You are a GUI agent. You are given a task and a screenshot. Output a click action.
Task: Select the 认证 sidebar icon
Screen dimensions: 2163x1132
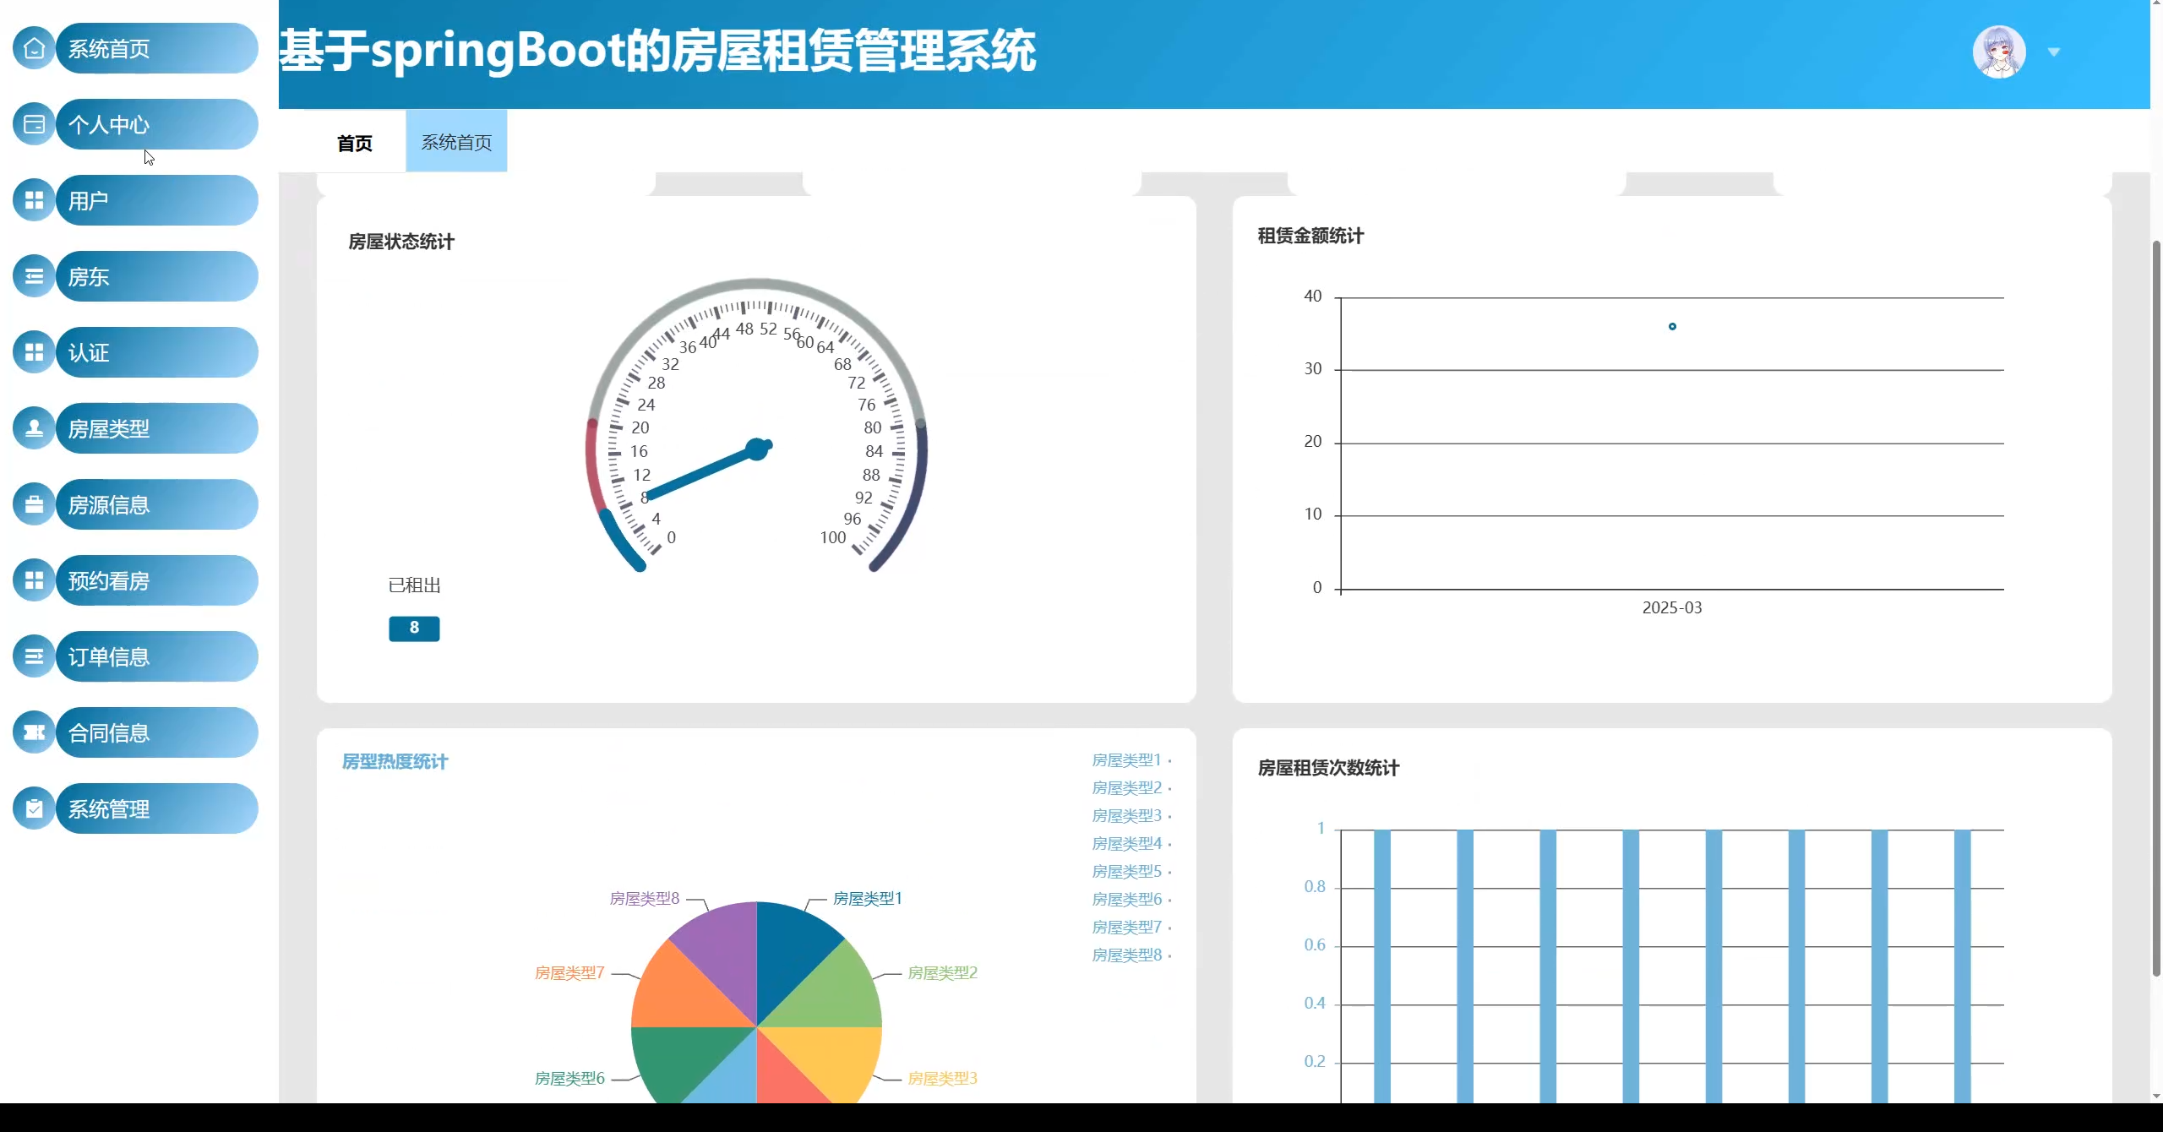pyautogui.click(x=34, y=352)
